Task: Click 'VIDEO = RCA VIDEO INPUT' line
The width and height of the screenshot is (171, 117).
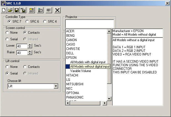Action: click(132, 54)
